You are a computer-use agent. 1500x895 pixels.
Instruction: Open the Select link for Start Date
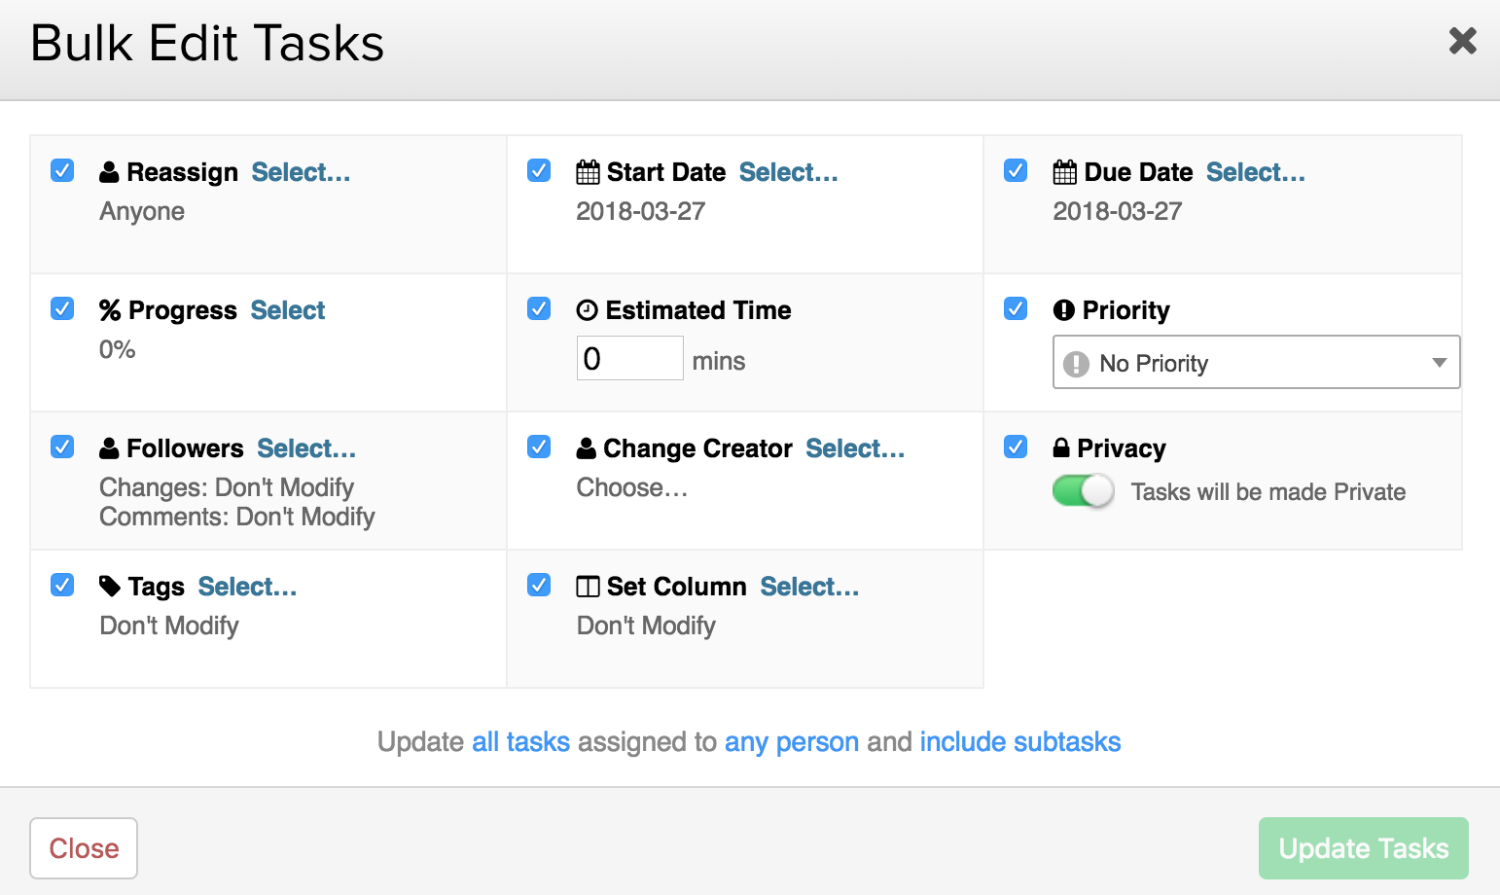pyautogui.click(x=788, y=172)
